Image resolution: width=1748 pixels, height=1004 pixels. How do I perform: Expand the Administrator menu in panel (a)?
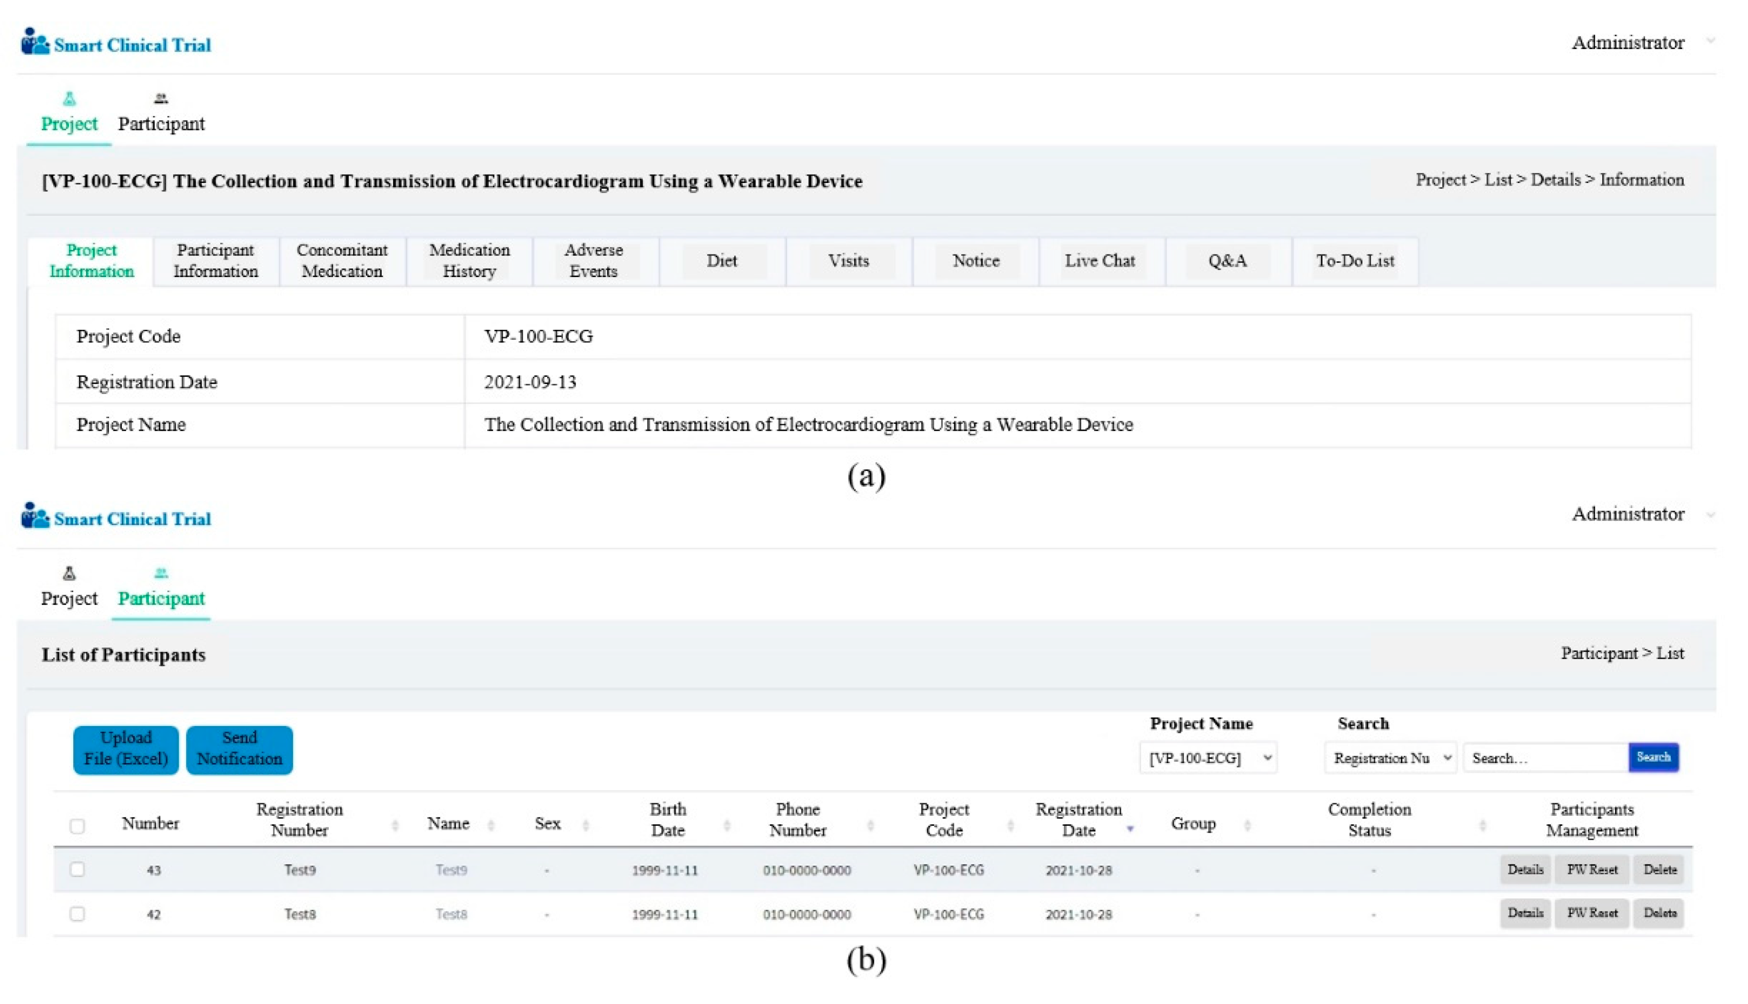1710,41
